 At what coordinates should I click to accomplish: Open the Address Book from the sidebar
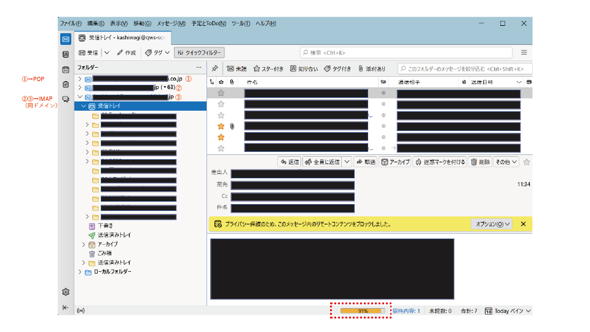pyautogui.click(x=66, y=54)
